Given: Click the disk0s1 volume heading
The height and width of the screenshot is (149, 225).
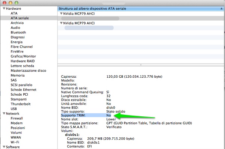Looking at the screenshot, I should tap(72, 135).
